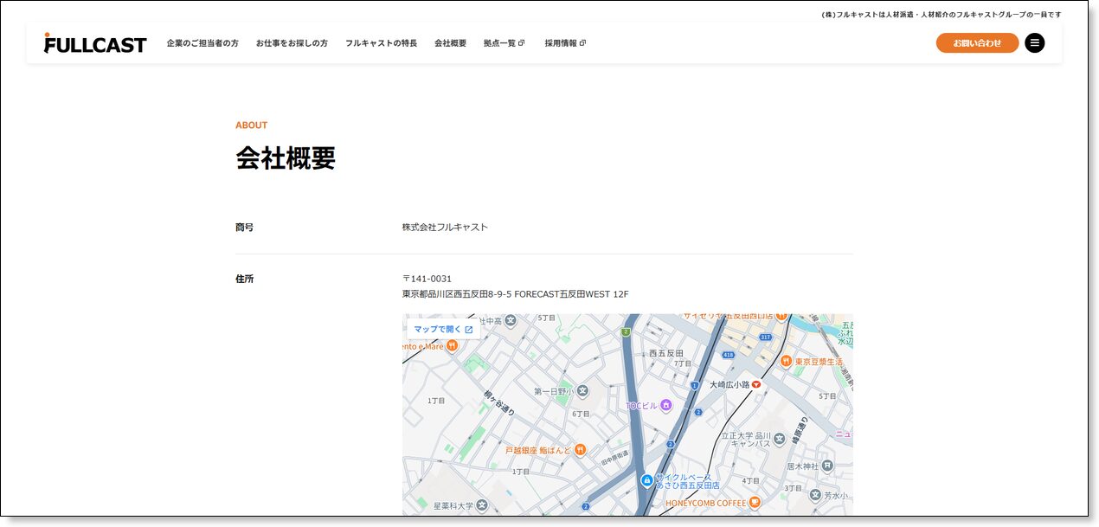Click HONEYCOMB COFFEE cafe marker

pos(755,502)
